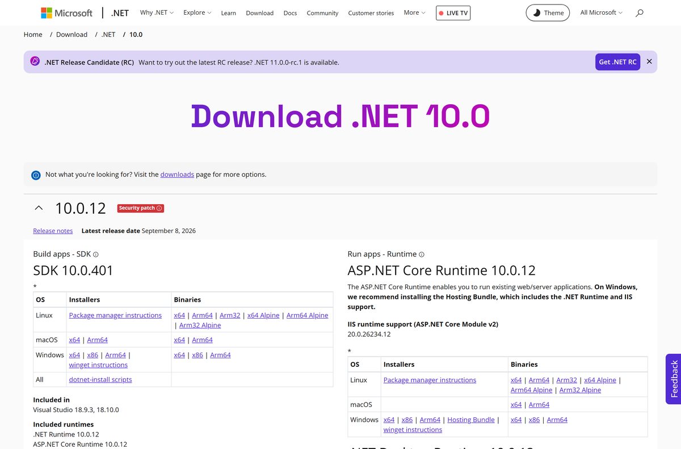Download the Windows Hosting Bundle
The image size is (681, 449).
coord(471,420)
